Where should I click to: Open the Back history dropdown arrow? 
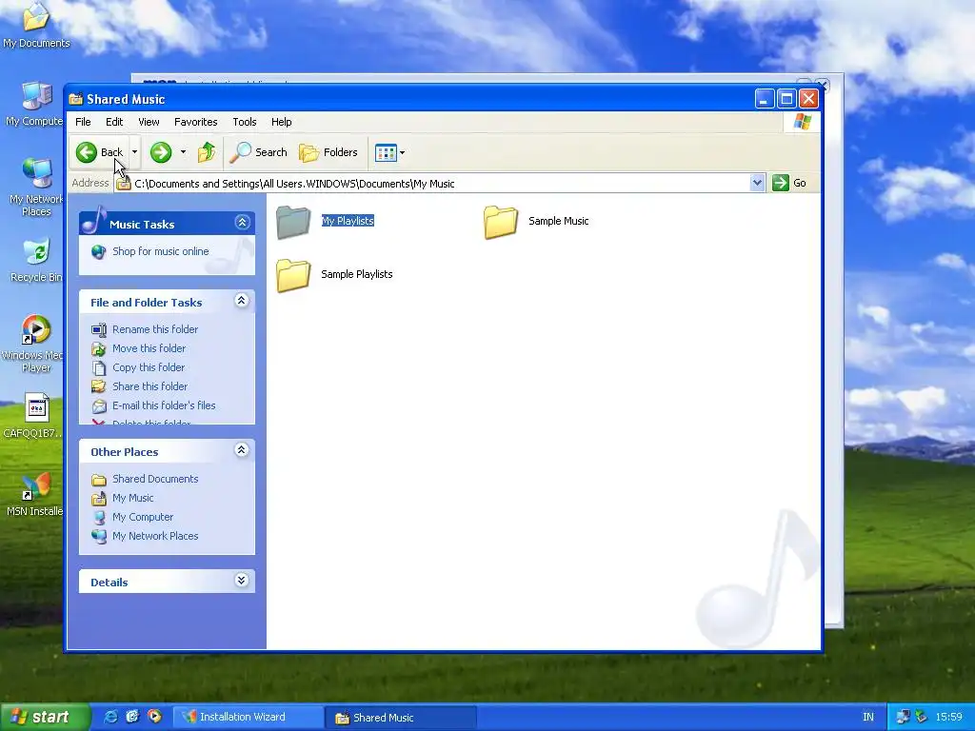(134, 152)
